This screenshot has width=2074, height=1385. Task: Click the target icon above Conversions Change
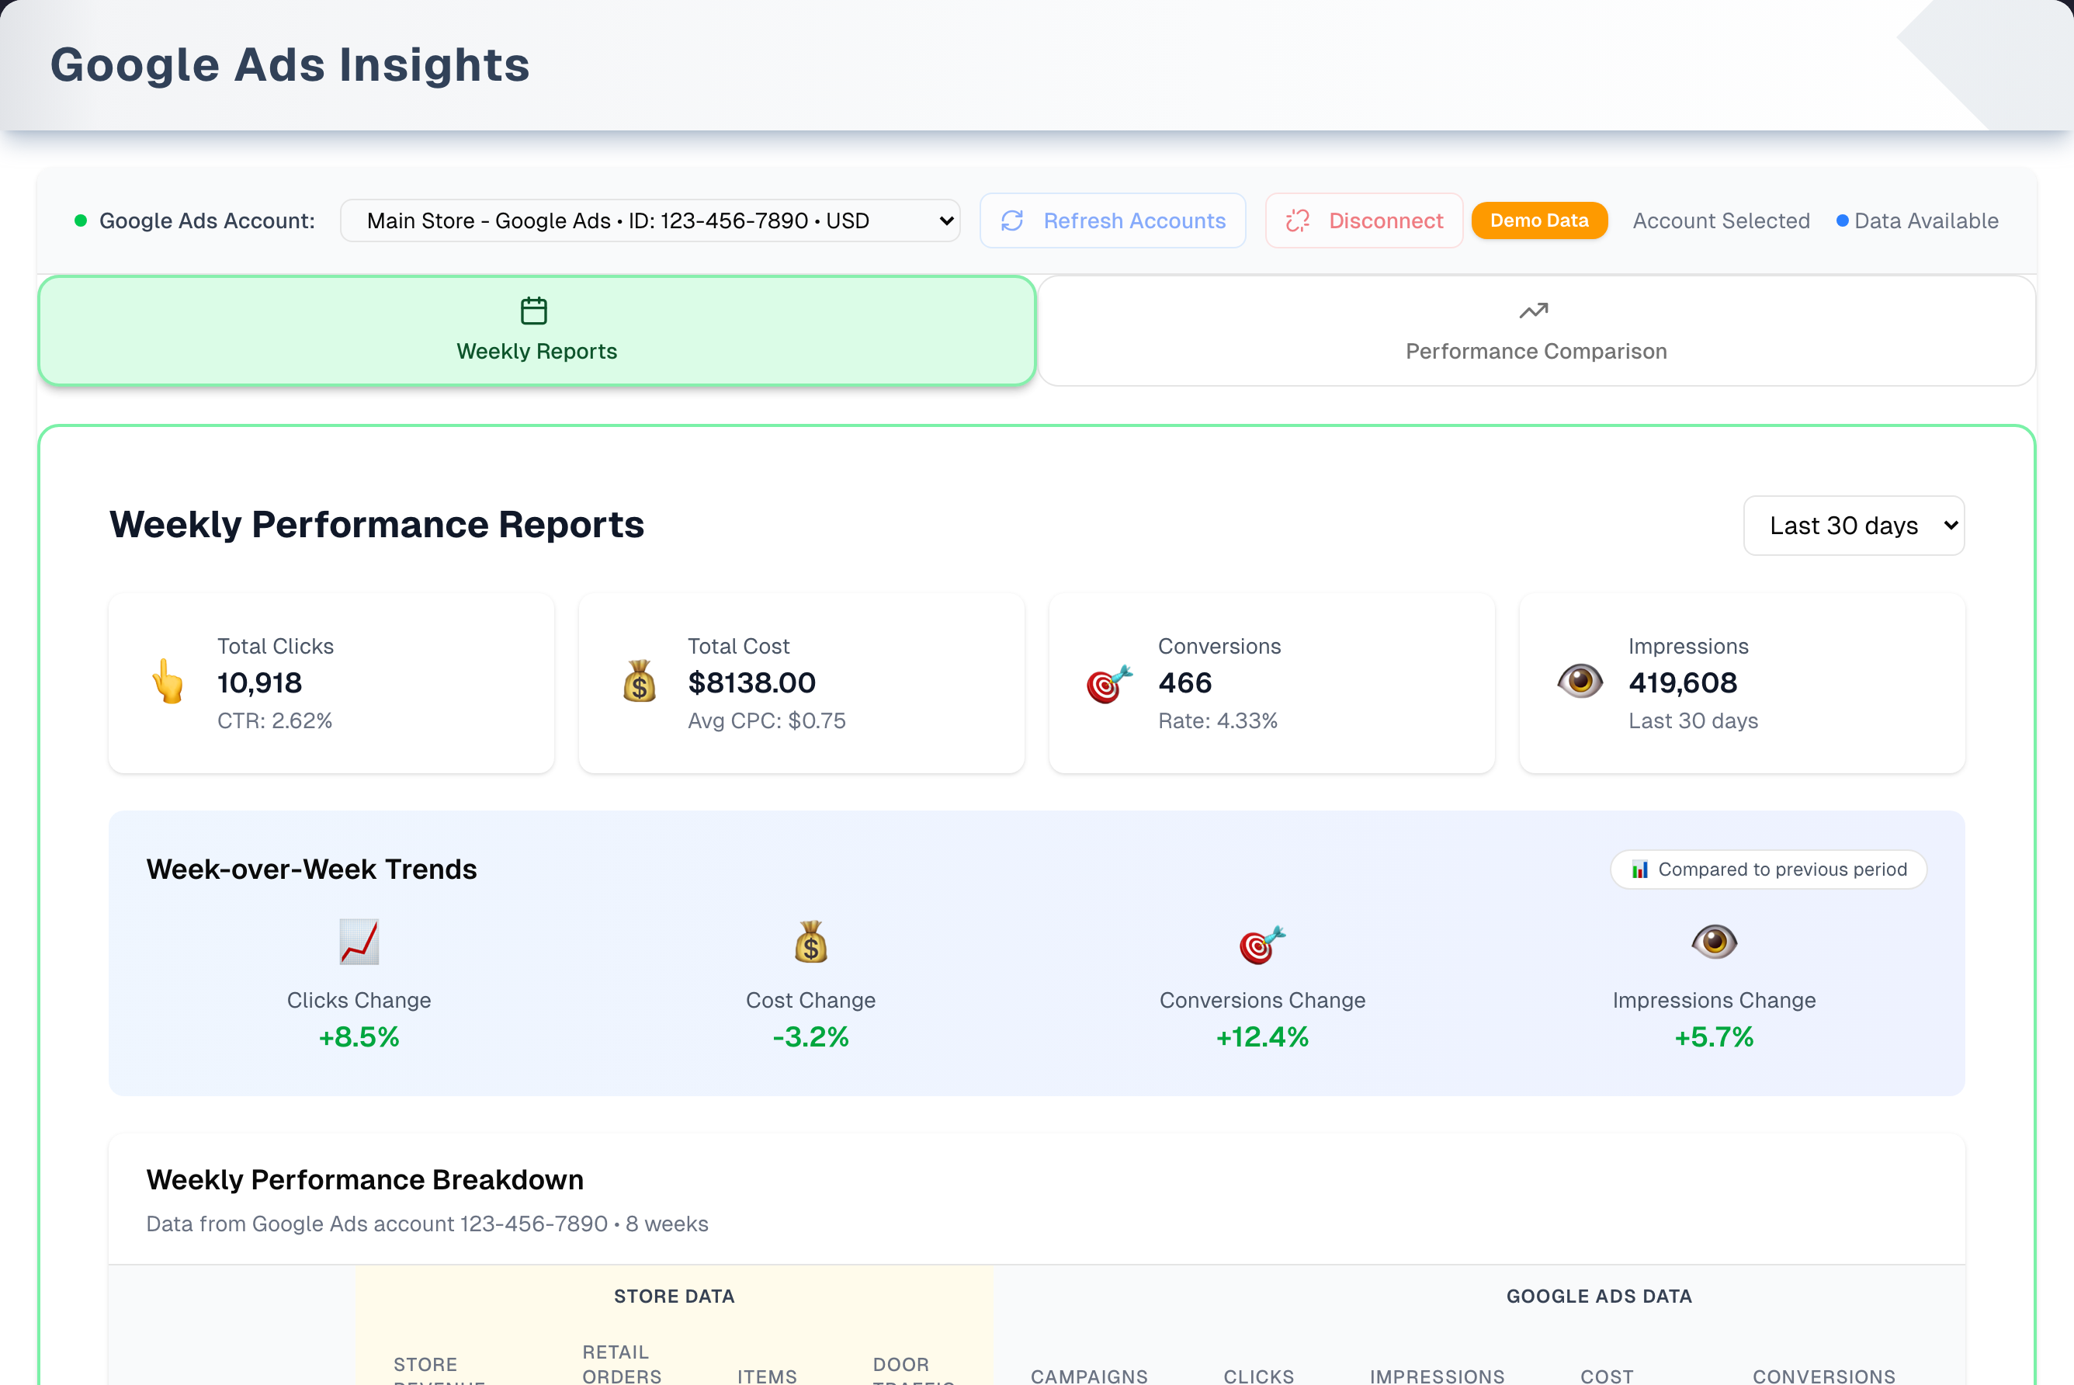click(1263, 944)
